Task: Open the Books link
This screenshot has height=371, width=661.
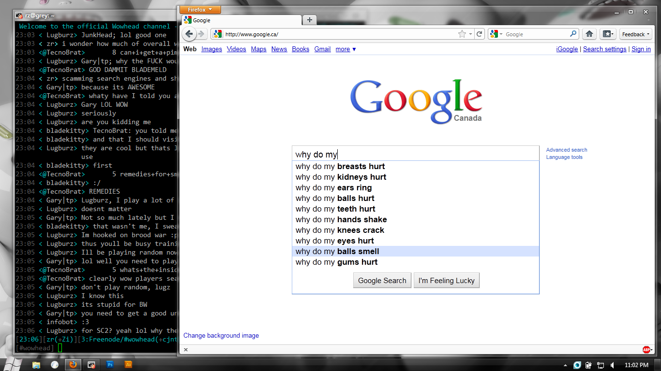Action: (300, 49)
